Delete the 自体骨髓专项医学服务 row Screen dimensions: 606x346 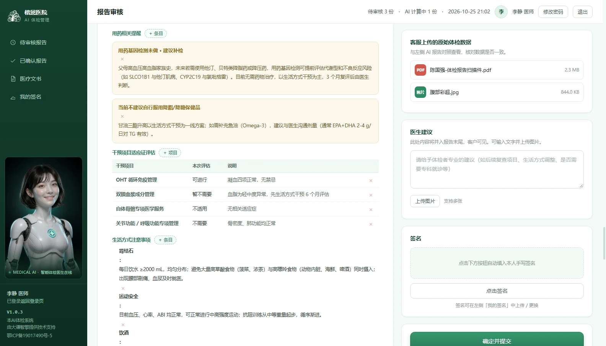point(371,210)
